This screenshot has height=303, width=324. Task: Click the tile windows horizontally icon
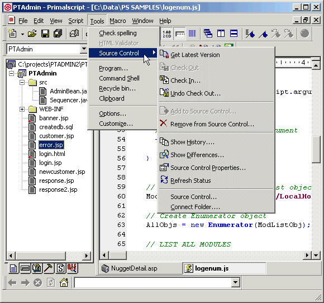point(234,34)
